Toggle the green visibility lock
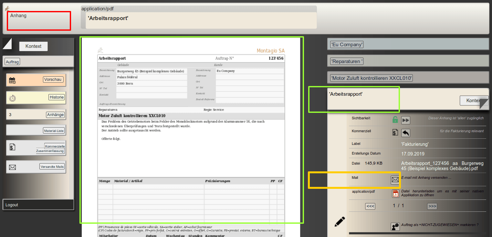The height and width of the screenshot is (237, 492). pos(395,120)
